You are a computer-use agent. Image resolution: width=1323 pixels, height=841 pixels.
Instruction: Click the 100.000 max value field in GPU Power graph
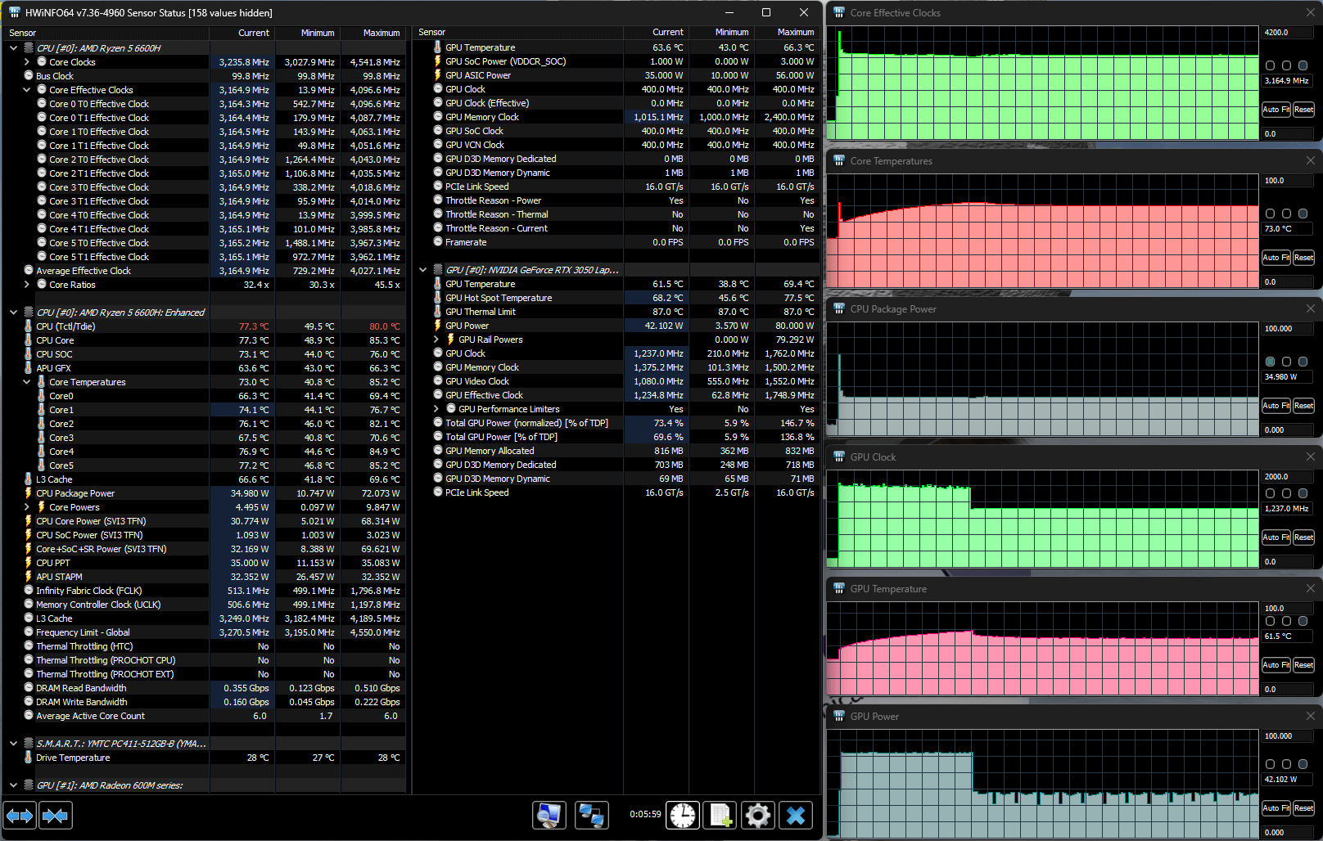click(1288, 736)
